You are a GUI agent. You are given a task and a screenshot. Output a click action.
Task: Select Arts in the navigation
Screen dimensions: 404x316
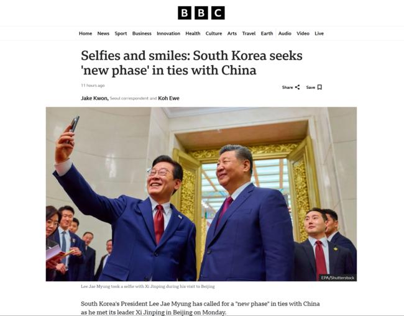pos(232,34)
